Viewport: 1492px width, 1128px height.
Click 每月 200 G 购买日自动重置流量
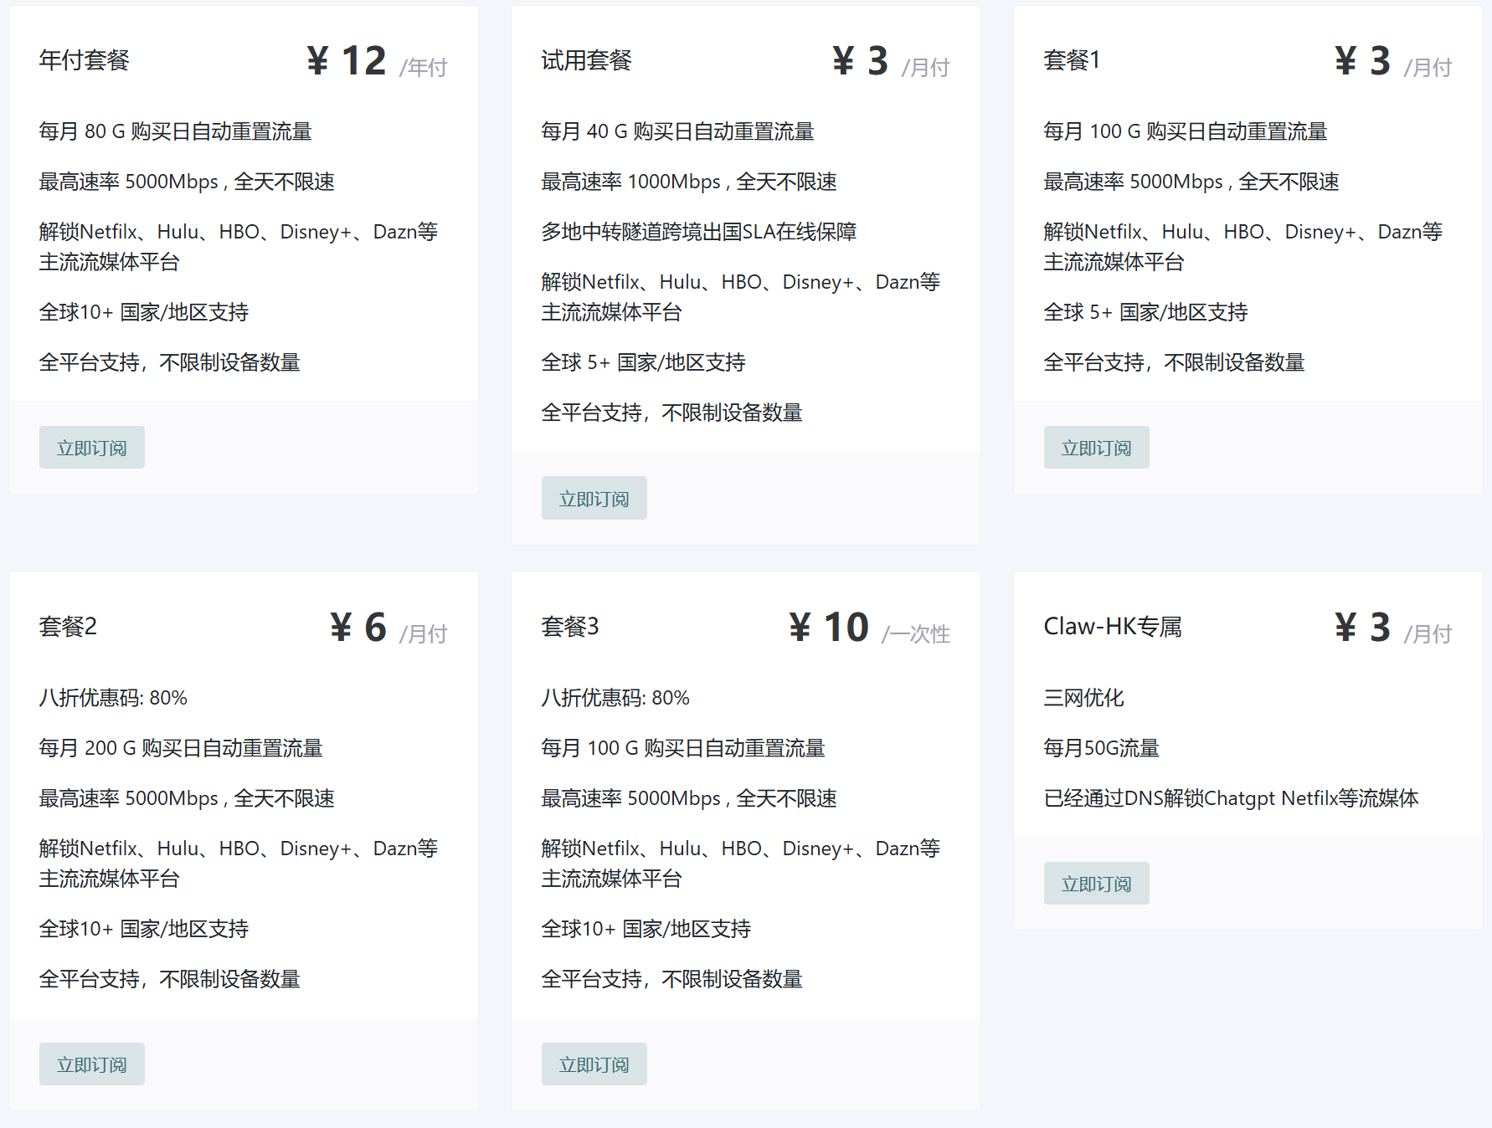[181, 748]
